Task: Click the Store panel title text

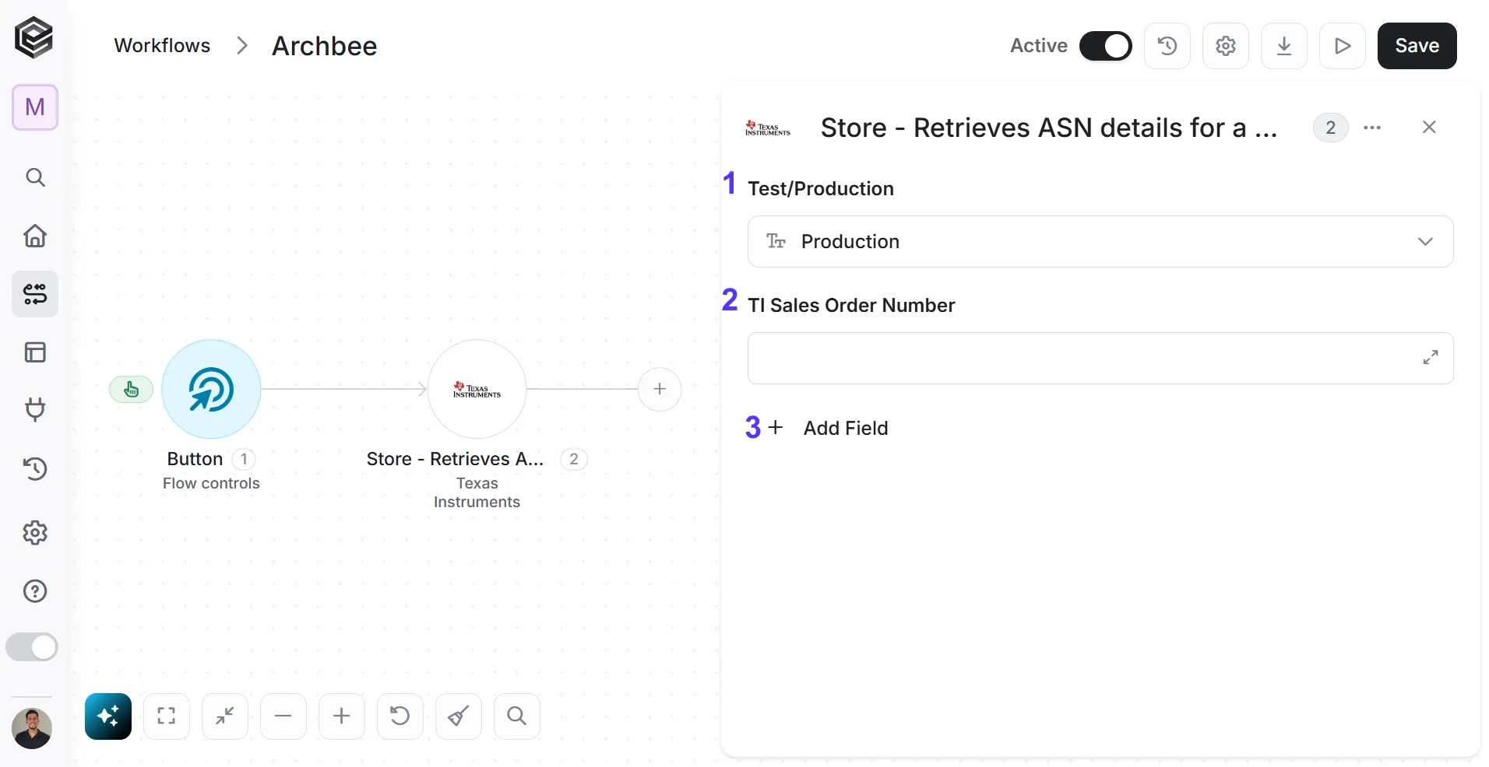Action: point(1049,128)
